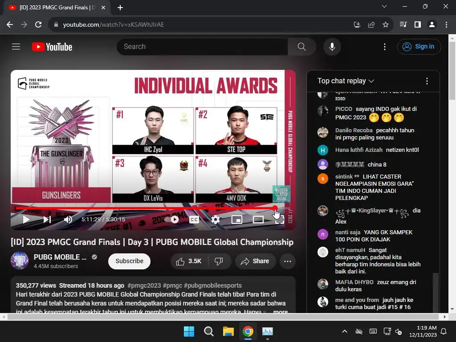Select Hana luthfi Azizah chat author
Screen dimensions: 456x342
(x=358, y=150)
